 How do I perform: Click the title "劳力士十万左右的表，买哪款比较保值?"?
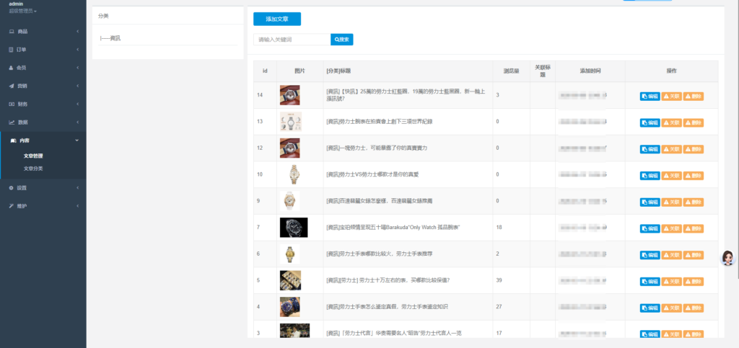[x=388, y=280]
